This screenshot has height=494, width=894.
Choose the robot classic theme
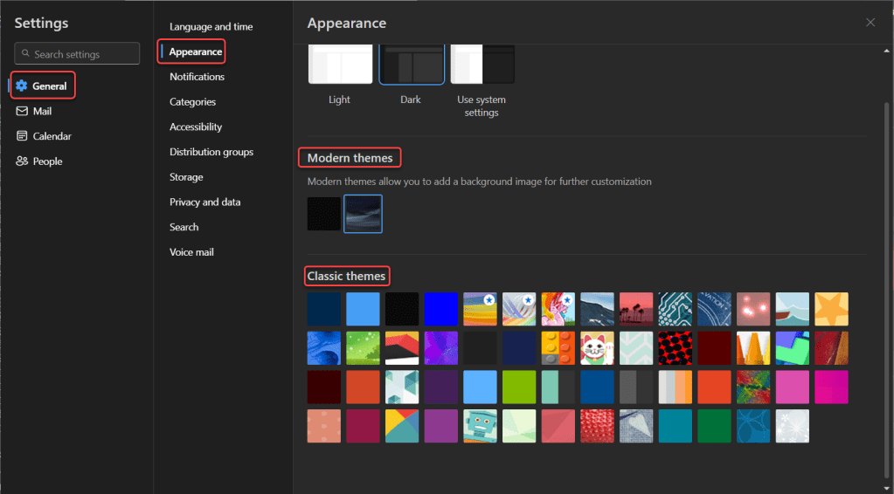480,426
